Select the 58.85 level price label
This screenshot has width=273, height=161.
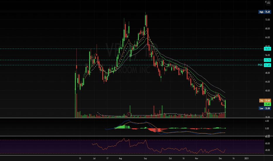pos(267,49)
